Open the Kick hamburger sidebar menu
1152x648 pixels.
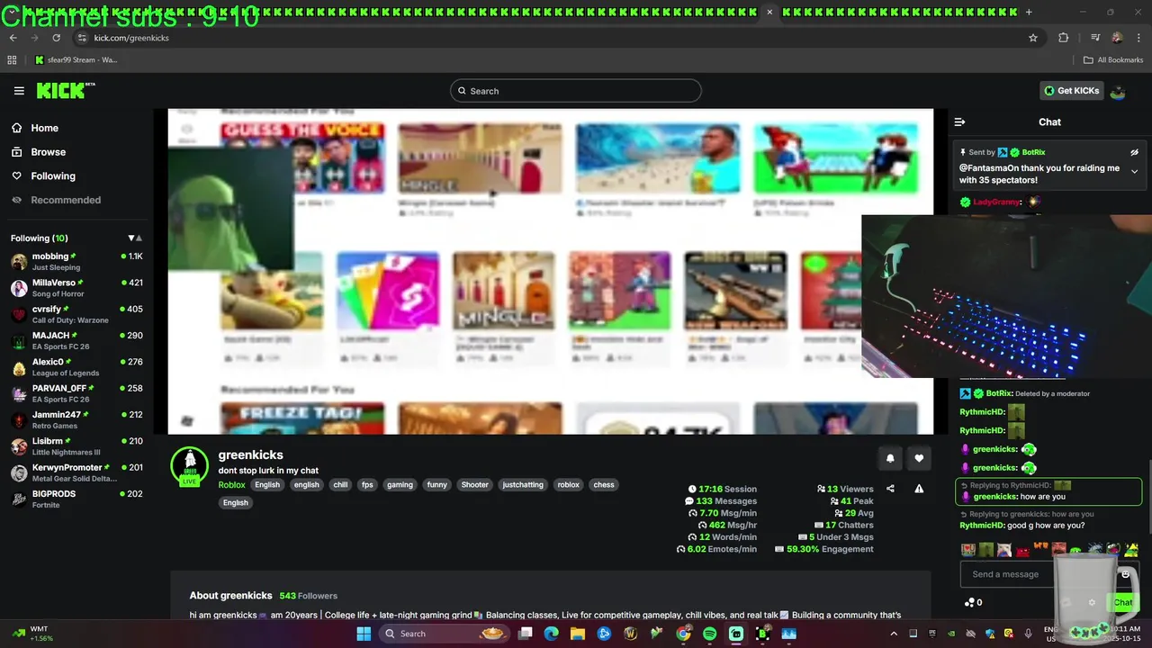[x=19, y=91]
